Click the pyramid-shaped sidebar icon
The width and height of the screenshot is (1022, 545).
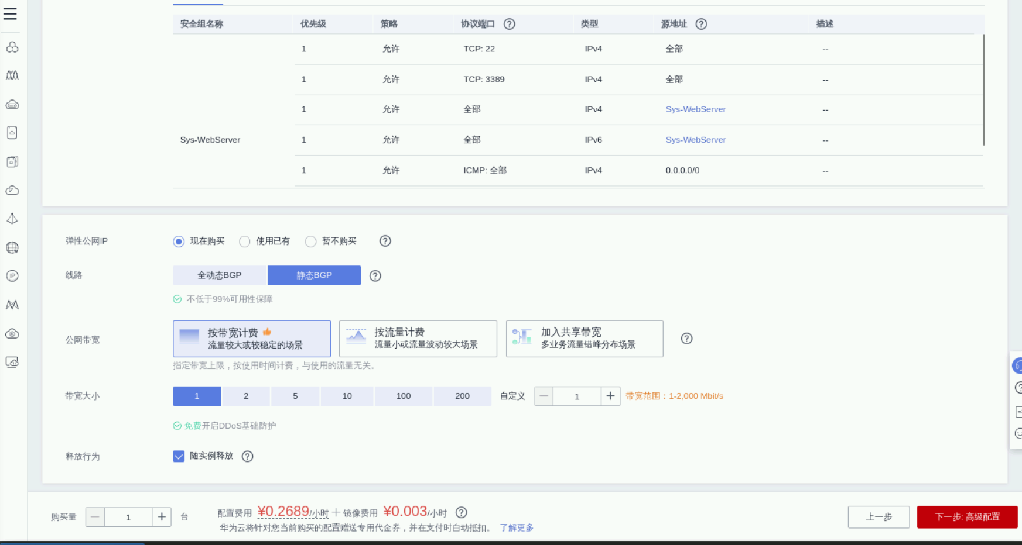(x=12, y=219)
